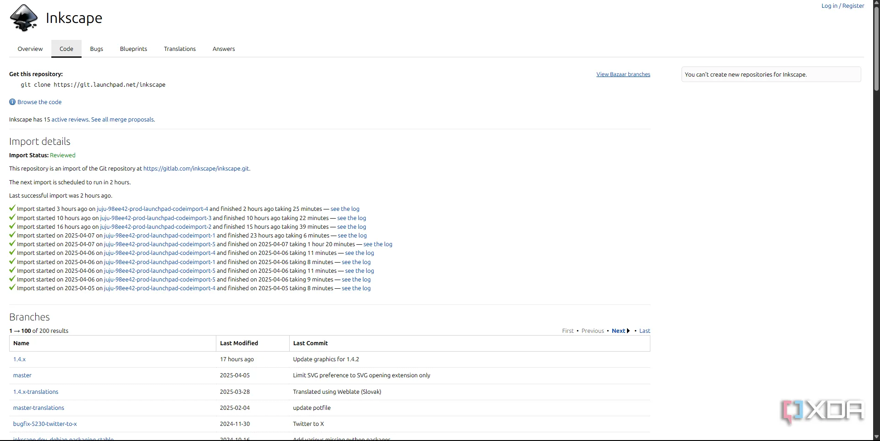The width and height of the screenshot is (880, 441).
Task: Click '17 hours ago' last modified cell
Action: (x=237, y=359)
